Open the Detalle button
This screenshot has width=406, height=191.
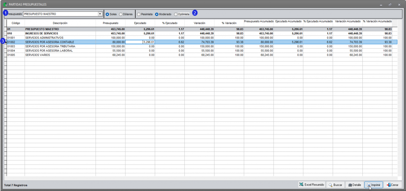coord(354,185)
